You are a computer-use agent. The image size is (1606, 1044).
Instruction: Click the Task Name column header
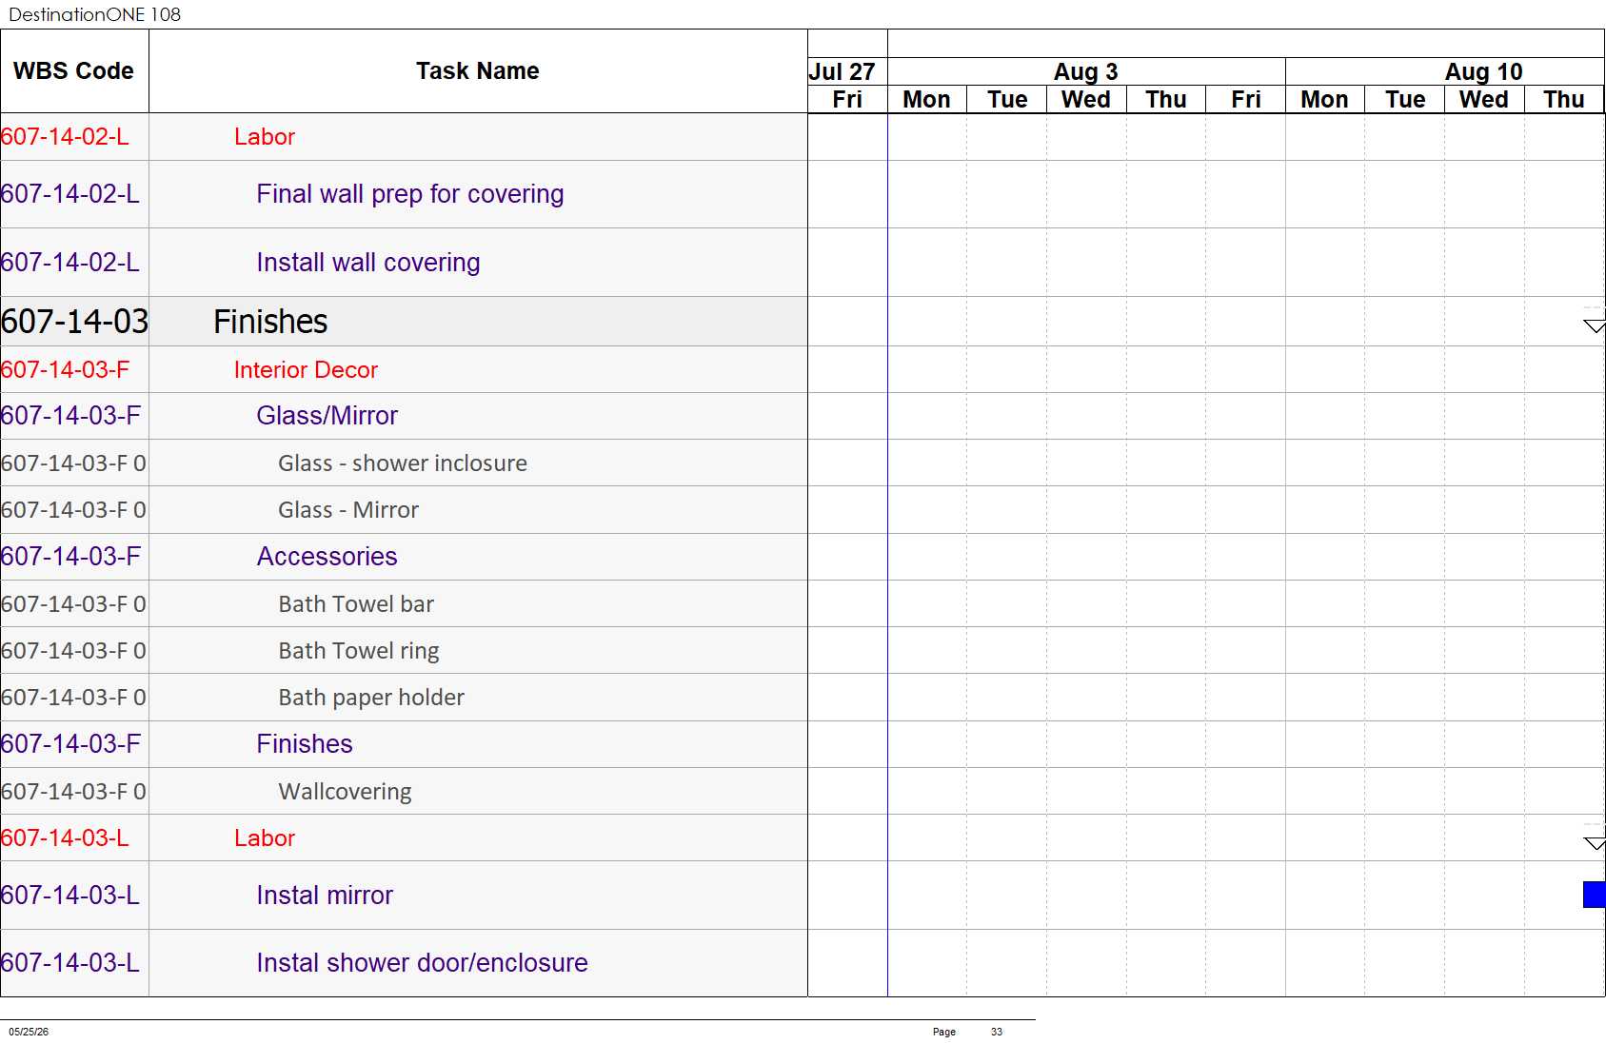(x=478, y=71)
